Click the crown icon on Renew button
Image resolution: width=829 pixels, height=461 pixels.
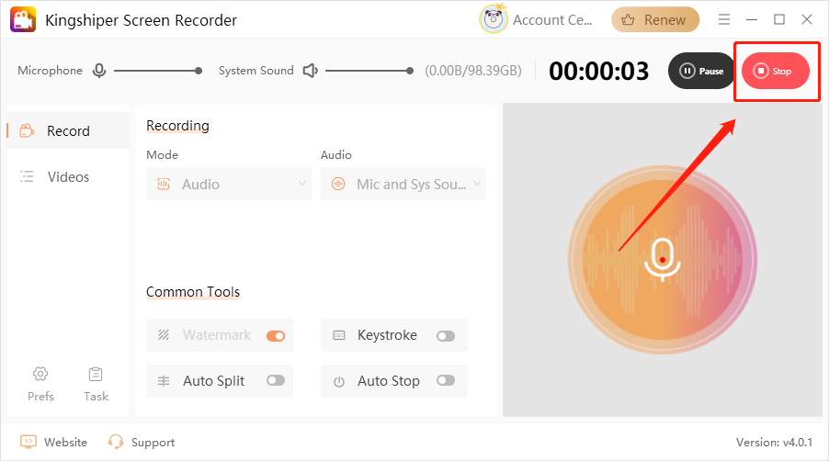628,19
